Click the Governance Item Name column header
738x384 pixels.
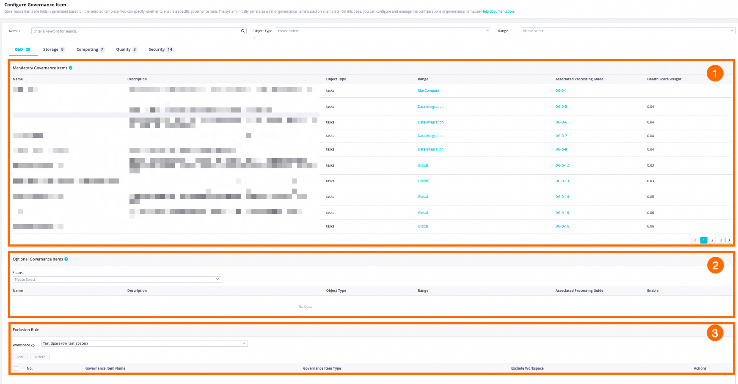[105, 368]
